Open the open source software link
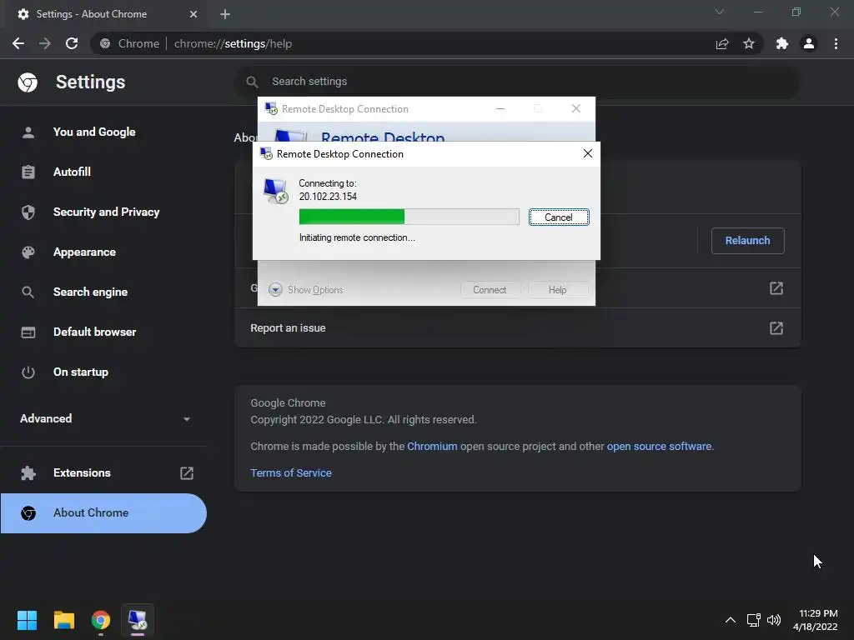Viewport: 854px width, 640px height. [x=659, y=447]
